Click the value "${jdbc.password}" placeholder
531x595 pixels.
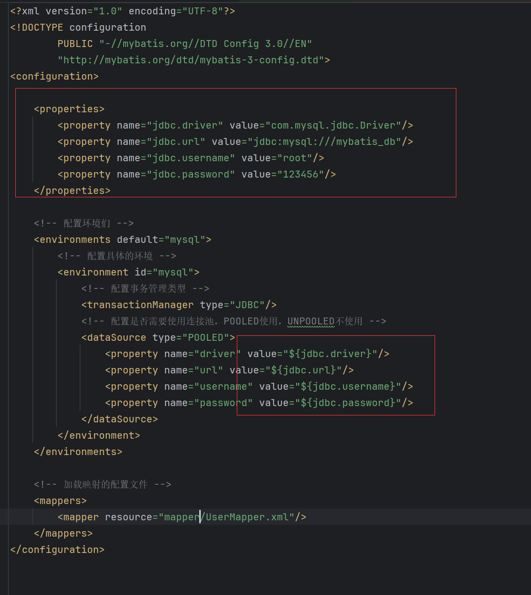pos(348,403)
